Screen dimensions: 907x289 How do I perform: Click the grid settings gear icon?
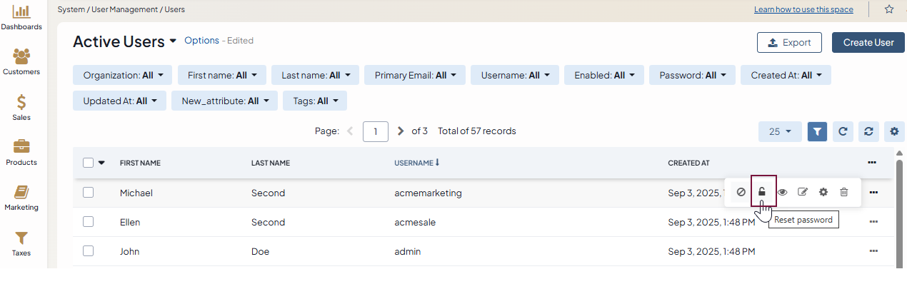pyautogui.click(x=894, y=131)
